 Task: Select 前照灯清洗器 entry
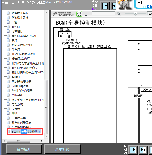point(20,86)
